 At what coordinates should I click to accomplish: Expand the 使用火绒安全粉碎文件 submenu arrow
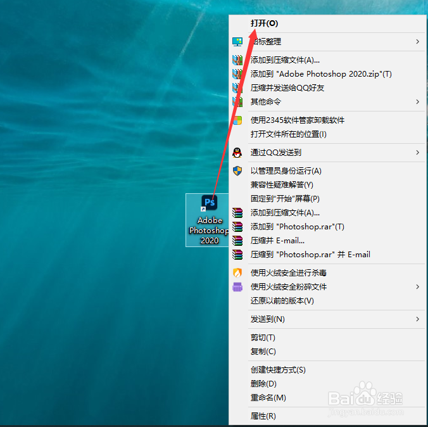(x=418, y=287)
